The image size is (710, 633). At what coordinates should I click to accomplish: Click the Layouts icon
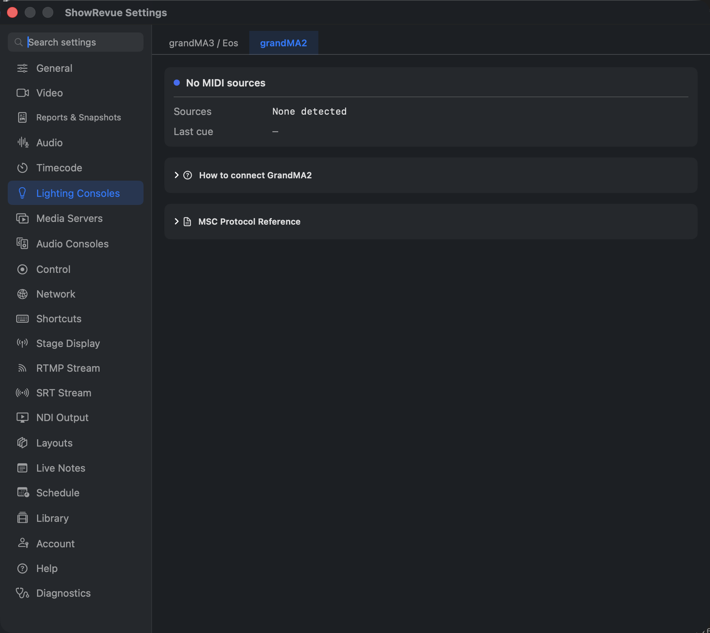(22, 443)
